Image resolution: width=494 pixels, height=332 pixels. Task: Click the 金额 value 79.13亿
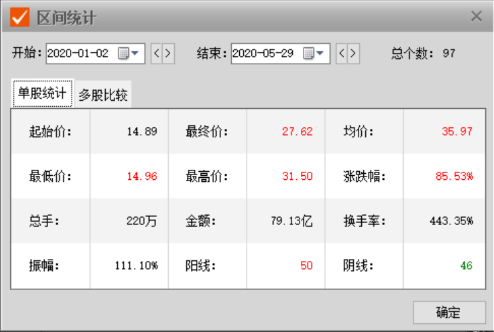(291, 220)
